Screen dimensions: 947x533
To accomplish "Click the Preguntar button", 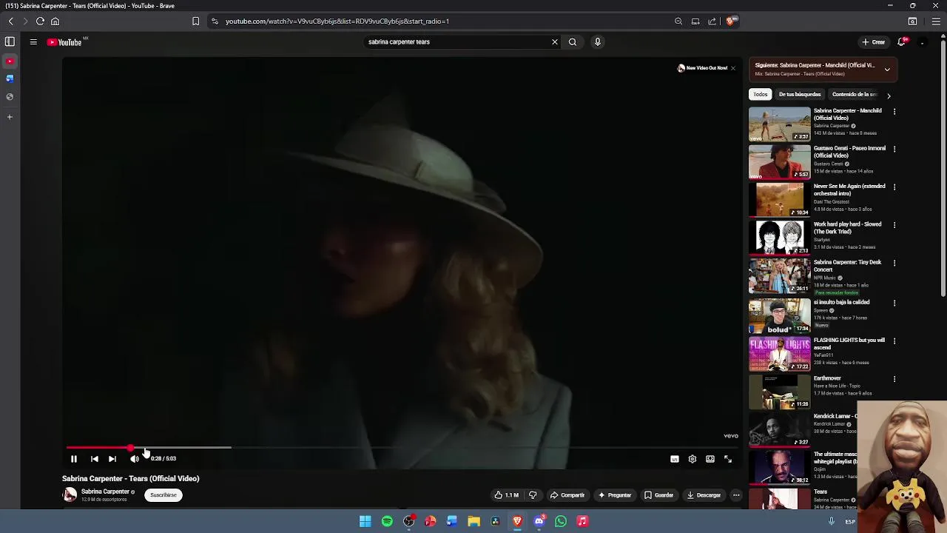I will click(x=615, y=495).
